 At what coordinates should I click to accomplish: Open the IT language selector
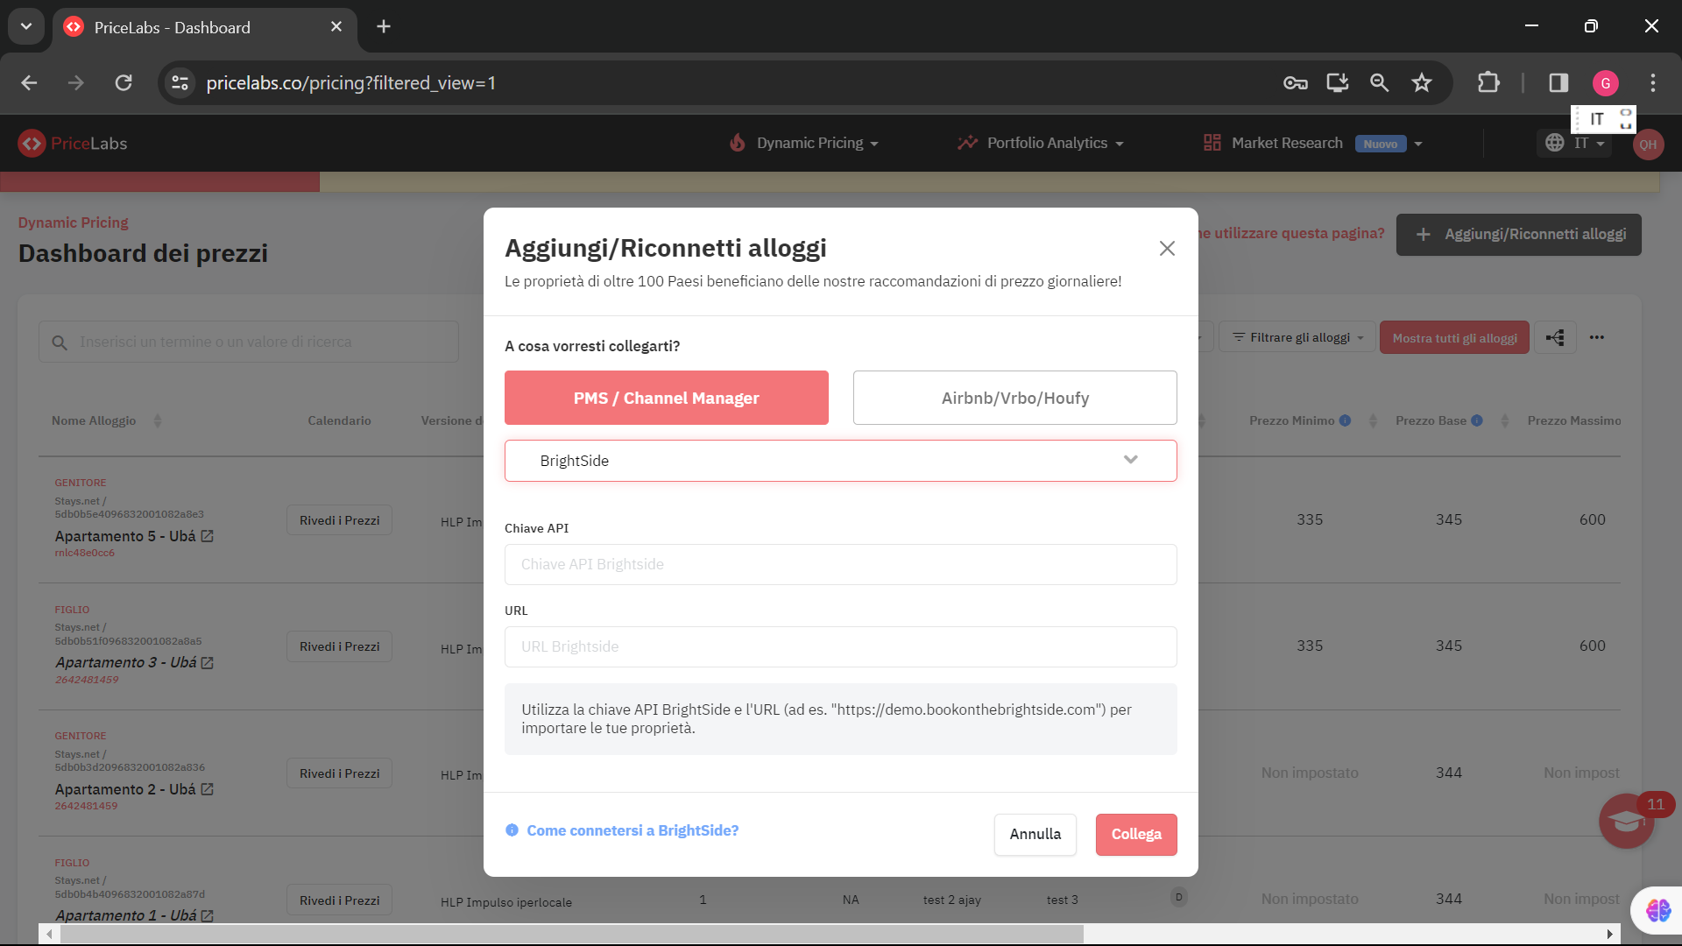[1575, 143]
